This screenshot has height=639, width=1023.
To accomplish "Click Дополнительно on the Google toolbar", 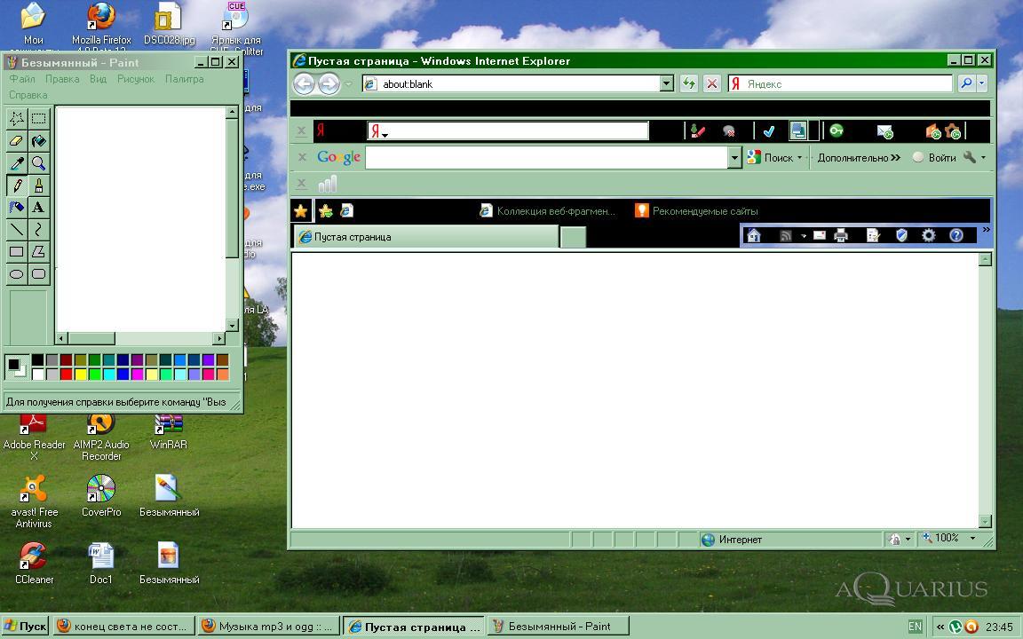I will click(x=859, y=158).
